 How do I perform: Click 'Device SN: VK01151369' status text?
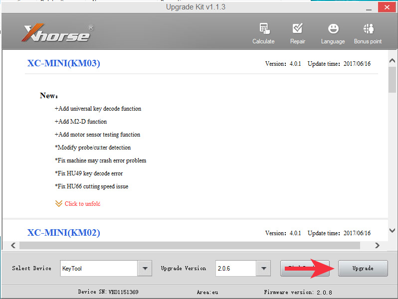[x=108, y=292]
